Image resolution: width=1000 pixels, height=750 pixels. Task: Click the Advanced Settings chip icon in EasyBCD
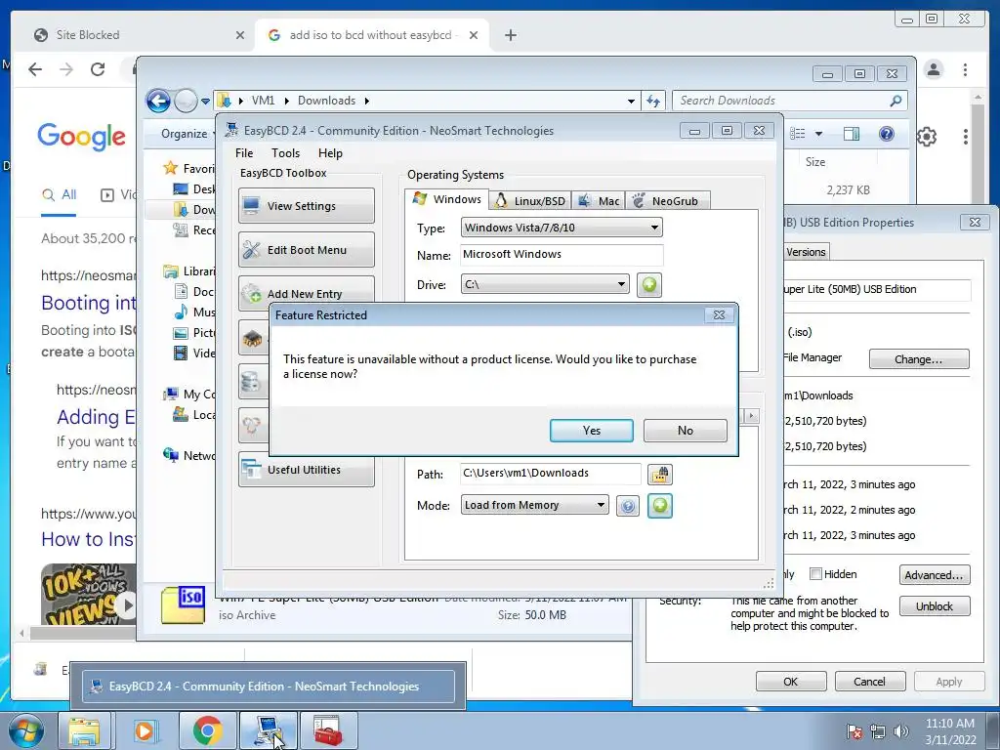(x=253, y=339)
